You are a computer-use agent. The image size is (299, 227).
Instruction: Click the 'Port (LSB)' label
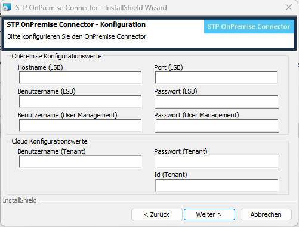168,67
